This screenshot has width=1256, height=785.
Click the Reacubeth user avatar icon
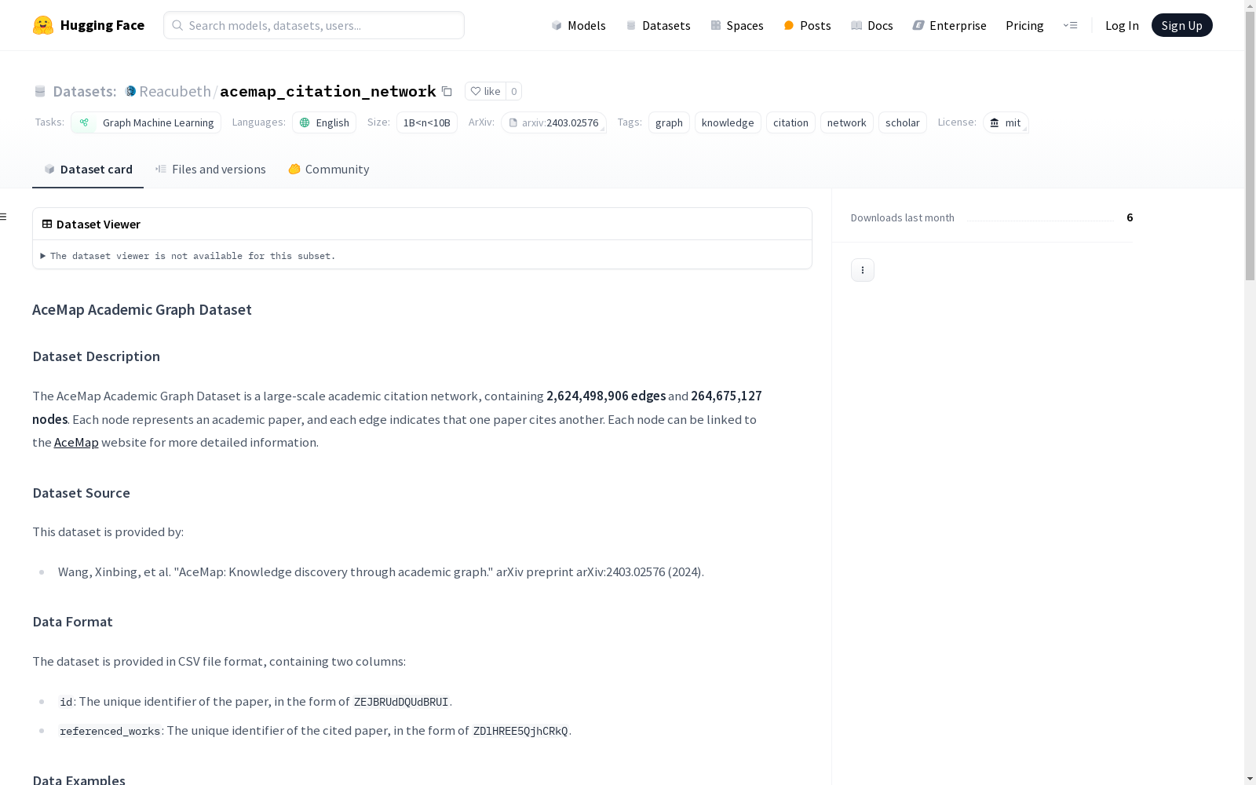(x=130, y=91)
